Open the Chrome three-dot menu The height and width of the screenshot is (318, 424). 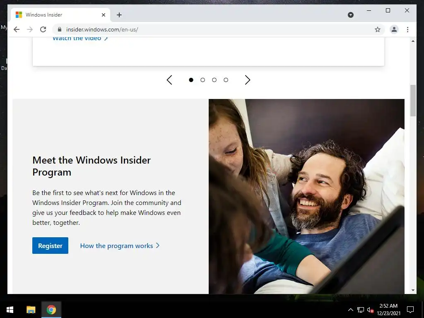[407, 29]
